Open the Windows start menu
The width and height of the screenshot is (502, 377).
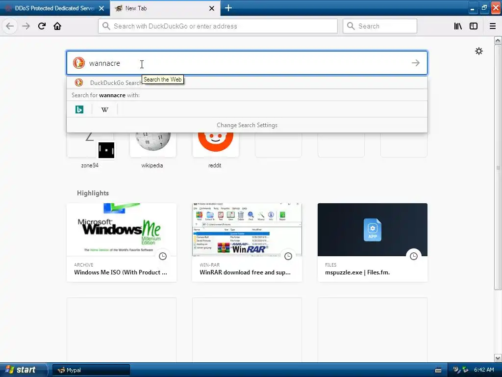24,370
